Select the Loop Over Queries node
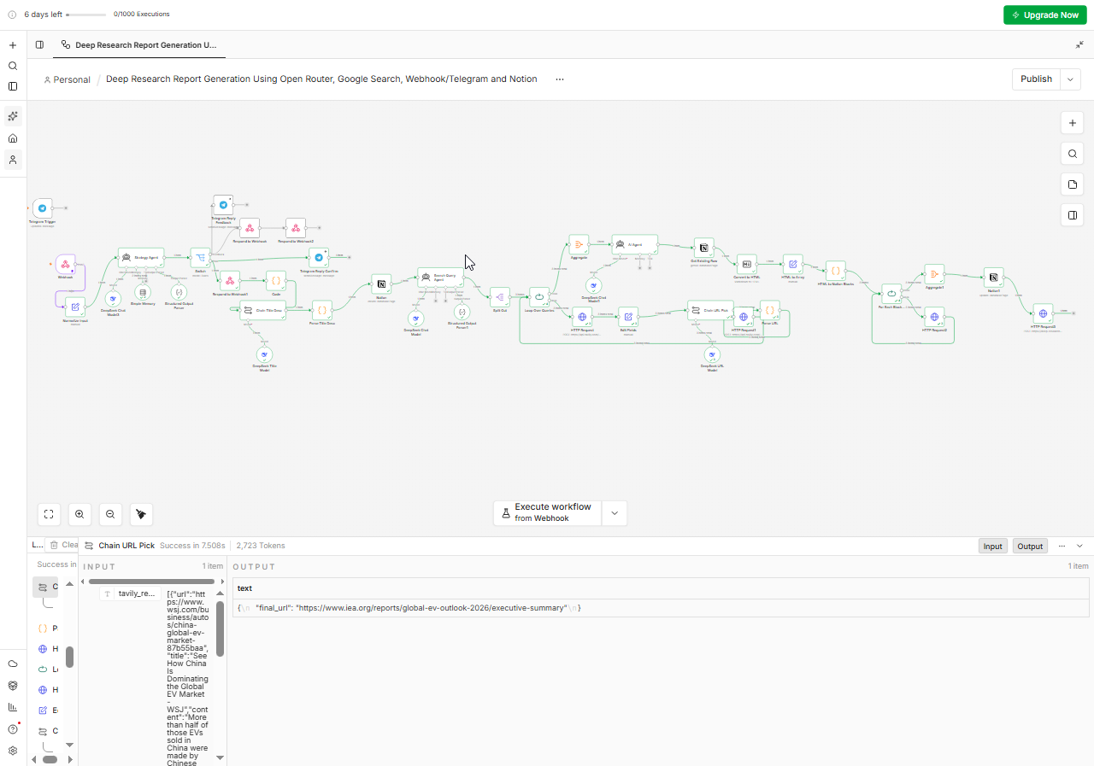The image size is (1094, 766). coord(539,297)
